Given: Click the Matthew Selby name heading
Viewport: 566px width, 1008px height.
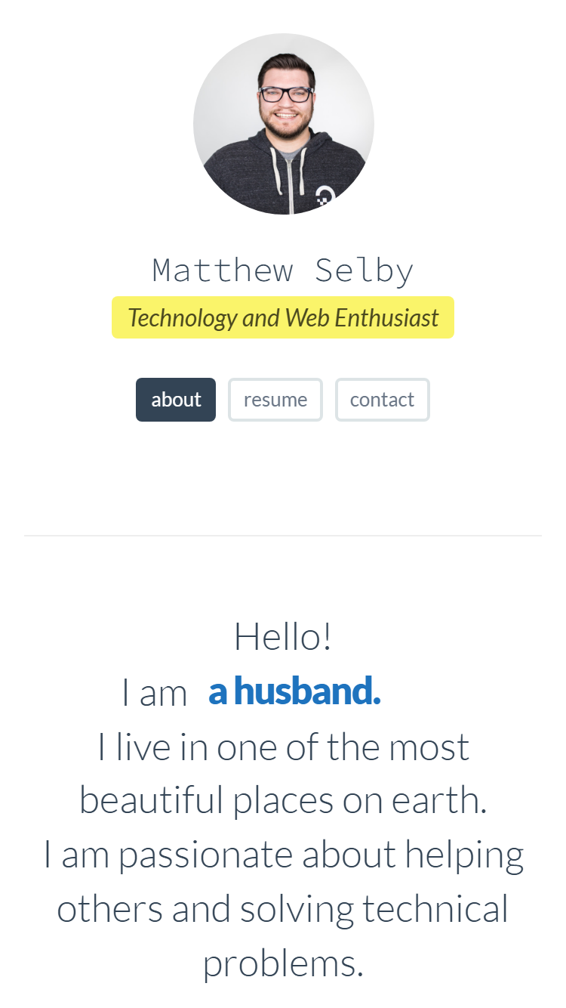Looking at the screenshot, I should tap(283, 271).
